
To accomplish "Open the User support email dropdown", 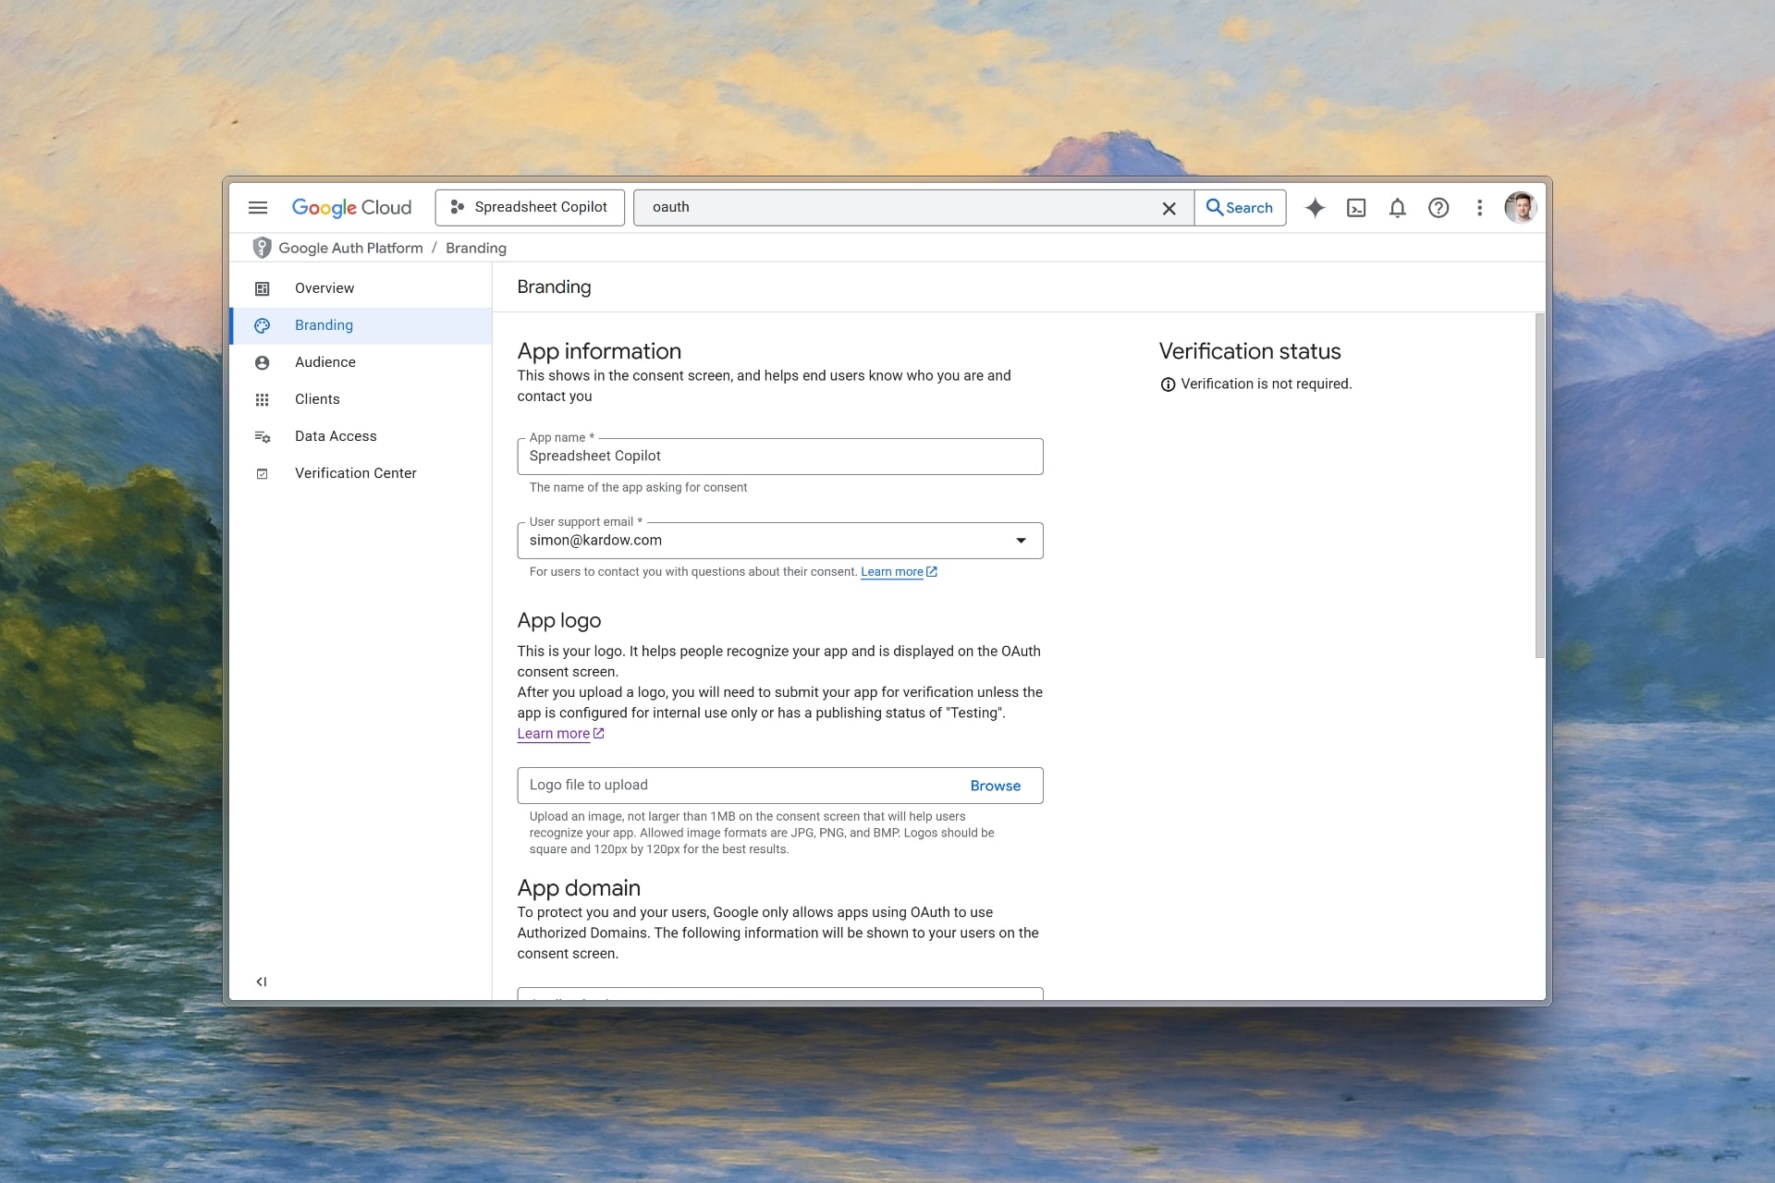I will point(1020,541).
